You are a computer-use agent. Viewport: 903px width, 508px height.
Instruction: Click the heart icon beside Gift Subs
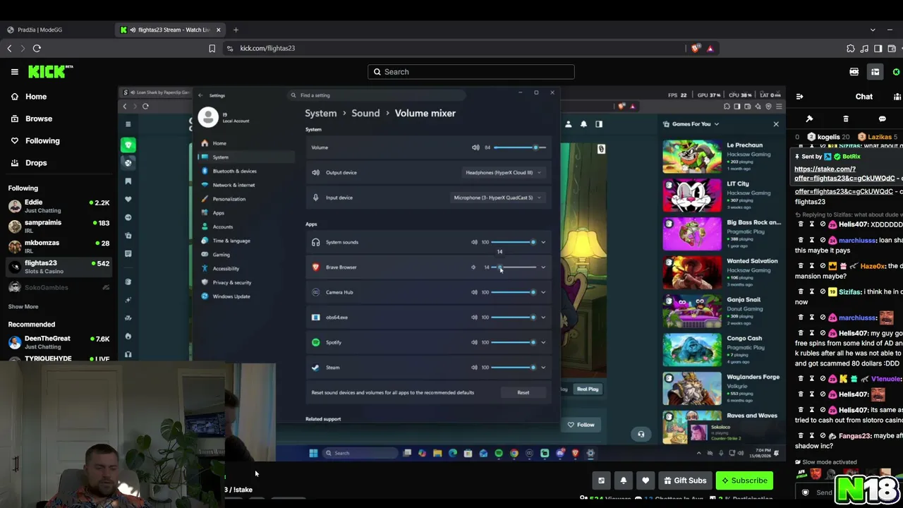coord(645,480)
